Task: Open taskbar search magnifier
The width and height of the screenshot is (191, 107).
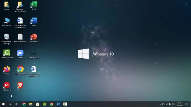Action: point(10,104)
